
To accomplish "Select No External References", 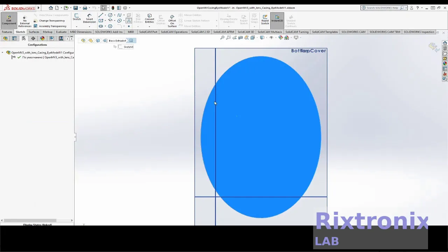I will click(x=25, y=22).
